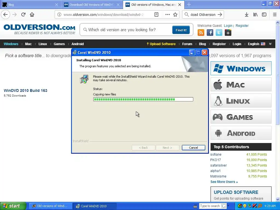Select the Android navigation menu item

[x=77, y=44]
